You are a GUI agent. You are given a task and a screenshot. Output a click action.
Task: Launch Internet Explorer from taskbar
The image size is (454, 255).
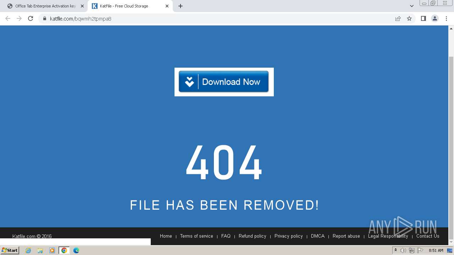(x=28, y=250)
